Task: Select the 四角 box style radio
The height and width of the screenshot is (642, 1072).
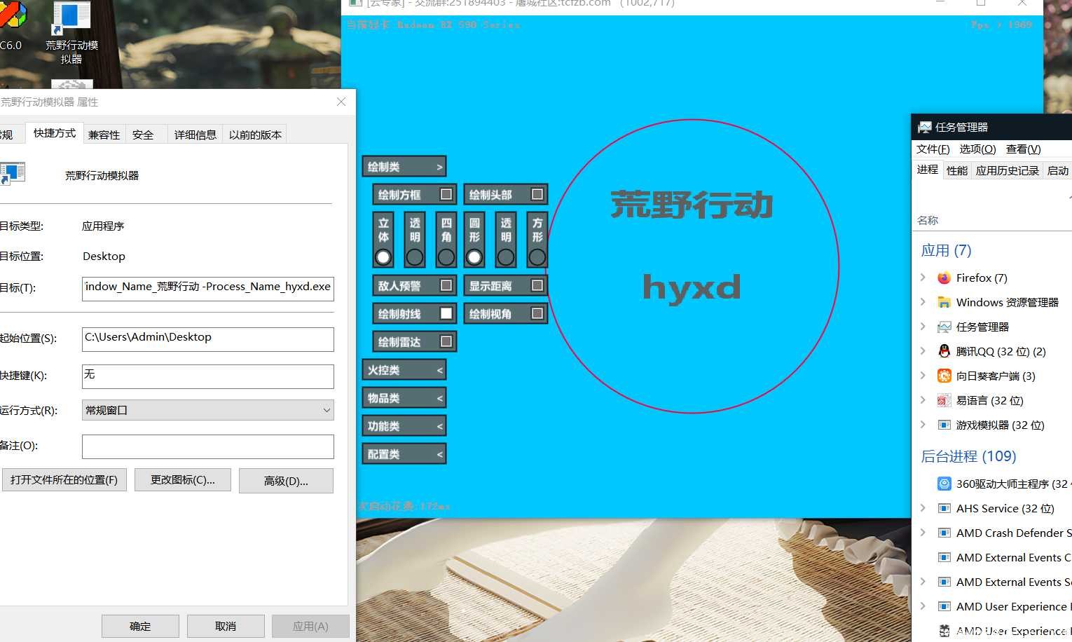Action: pyautogui.click(x=446, y=257)
